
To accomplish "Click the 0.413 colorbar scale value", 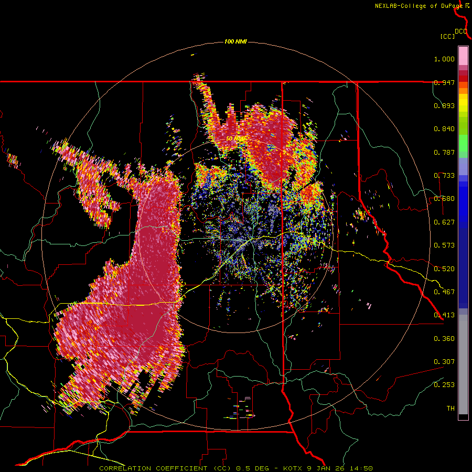I will [444, 315].
